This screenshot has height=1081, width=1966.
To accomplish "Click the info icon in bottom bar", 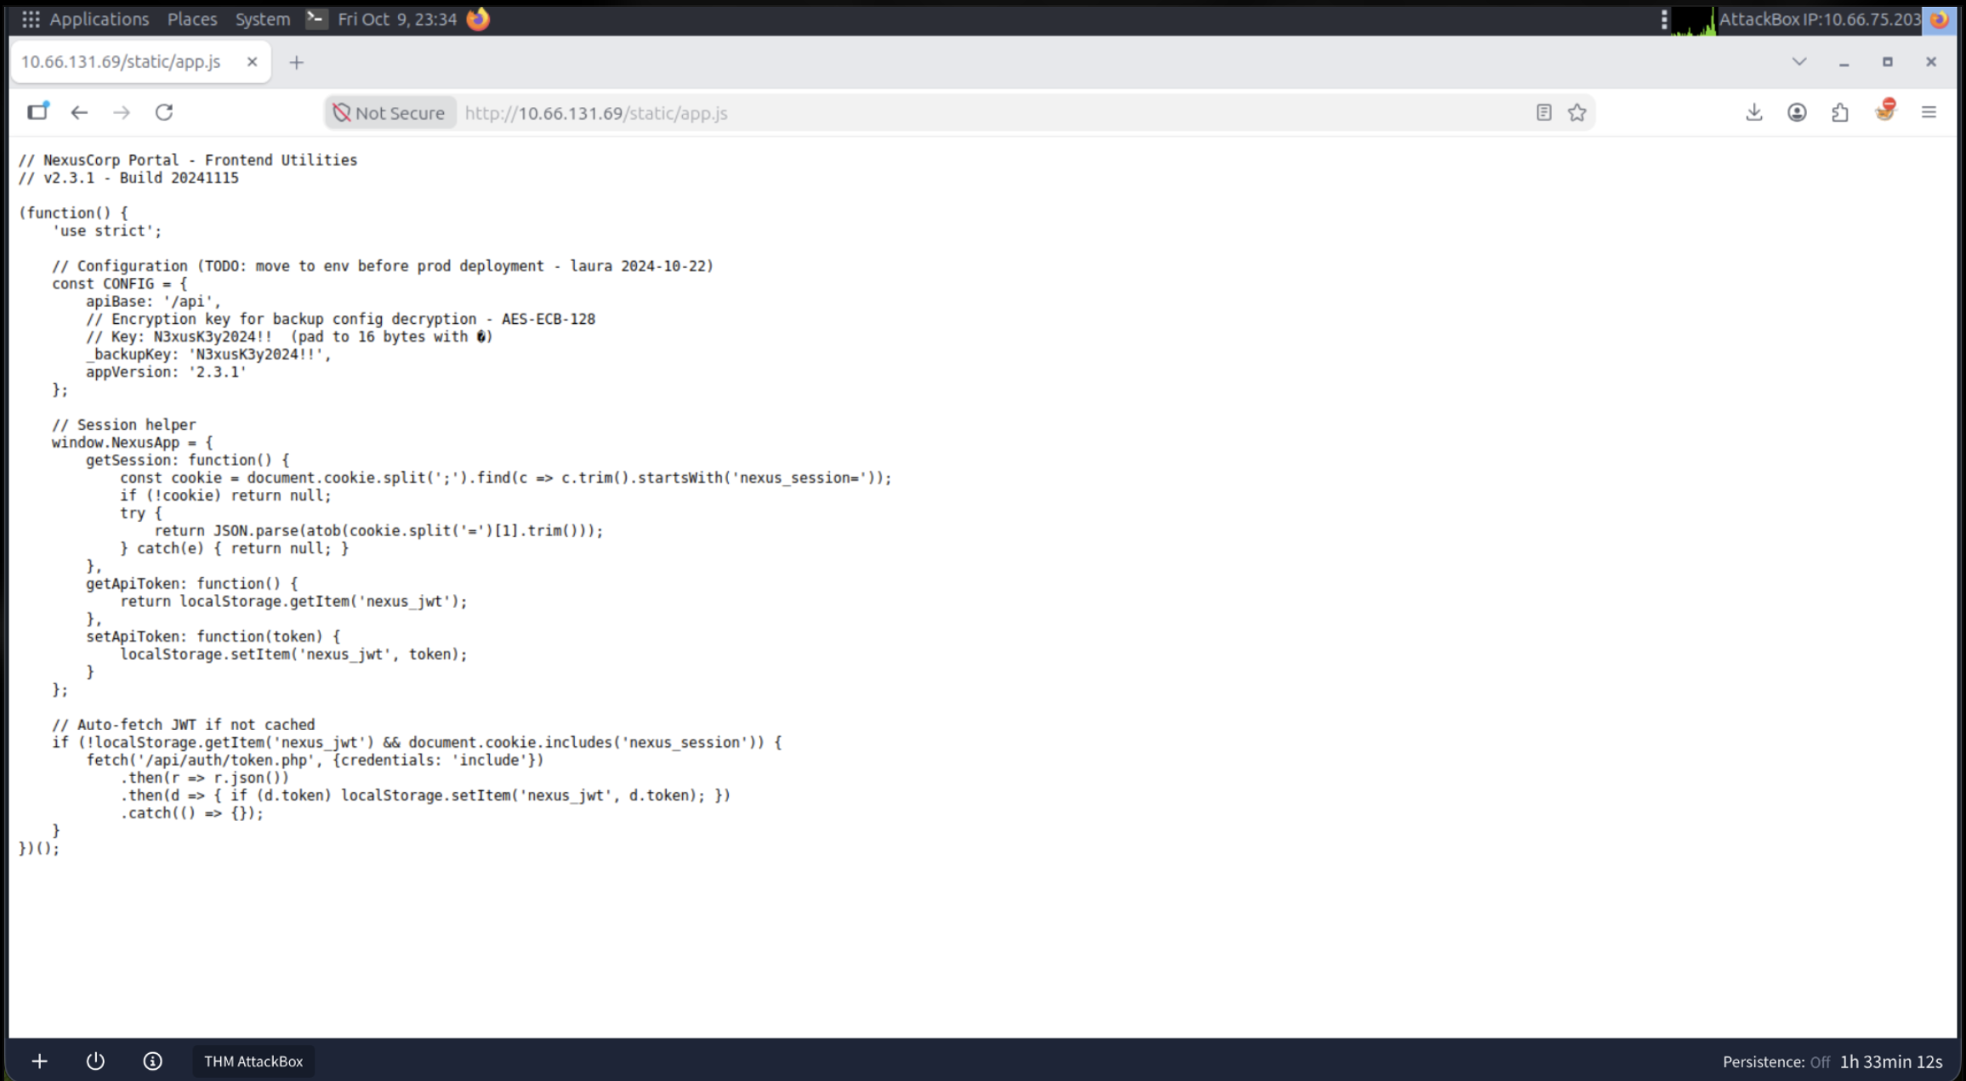I will 152,1061.
